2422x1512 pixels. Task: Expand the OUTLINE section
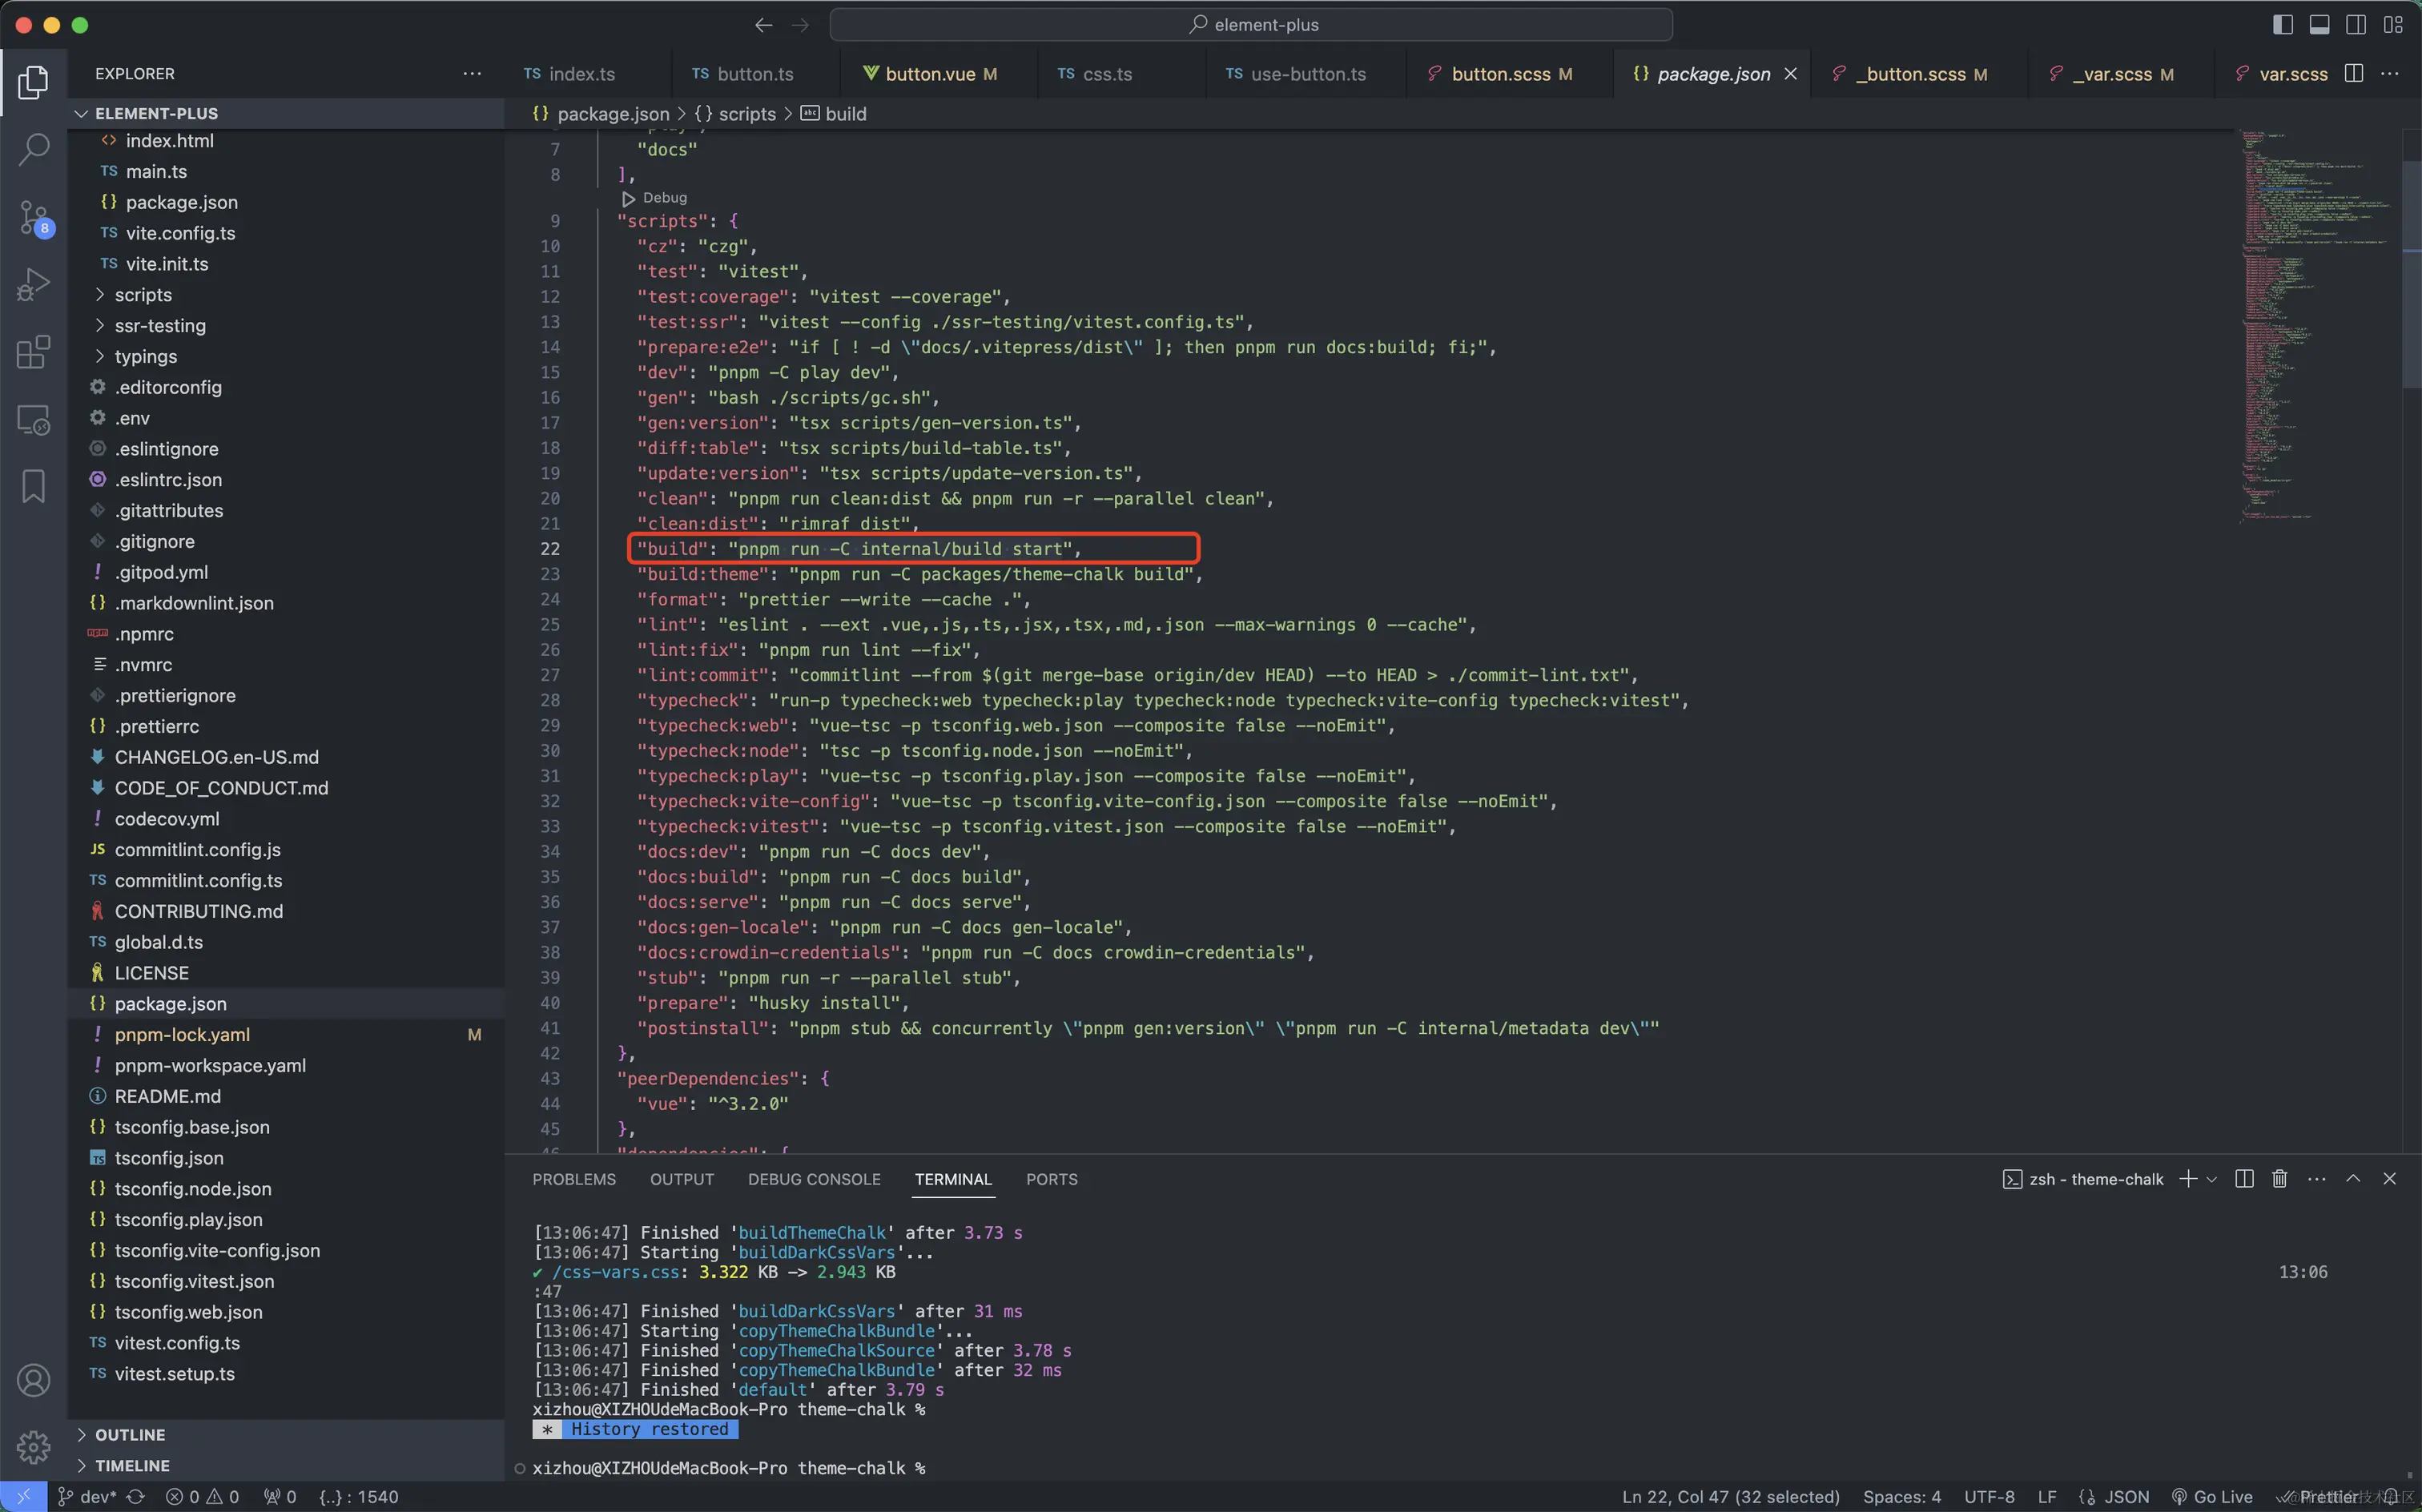coord(130,1435)
